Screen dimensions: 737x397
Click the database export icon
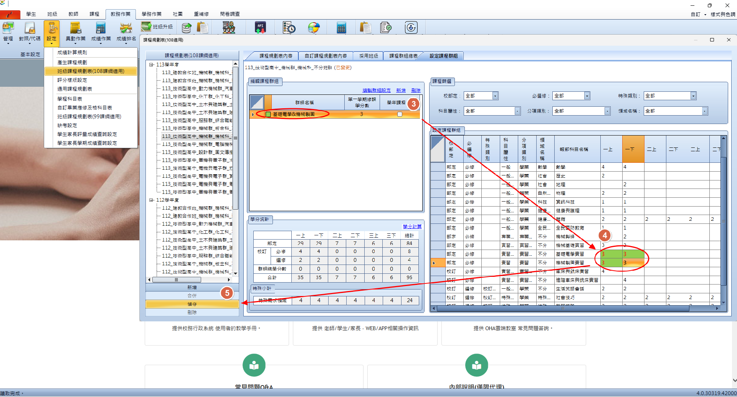[187, 28]
